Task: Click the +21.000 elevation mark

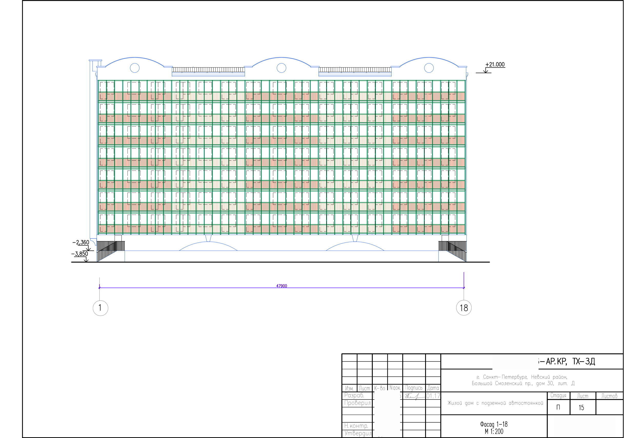Action: pyautogui.click(x=495, y=64)
